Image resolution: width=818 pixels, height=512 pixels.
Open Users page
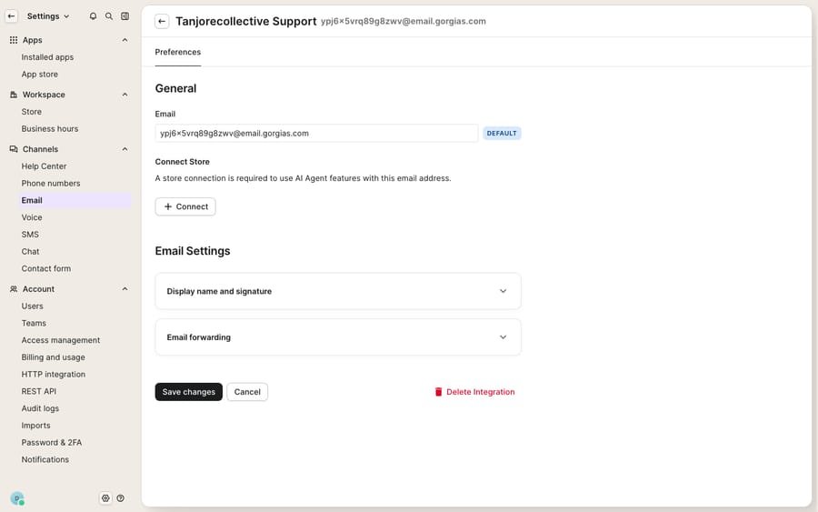point(33,306)
